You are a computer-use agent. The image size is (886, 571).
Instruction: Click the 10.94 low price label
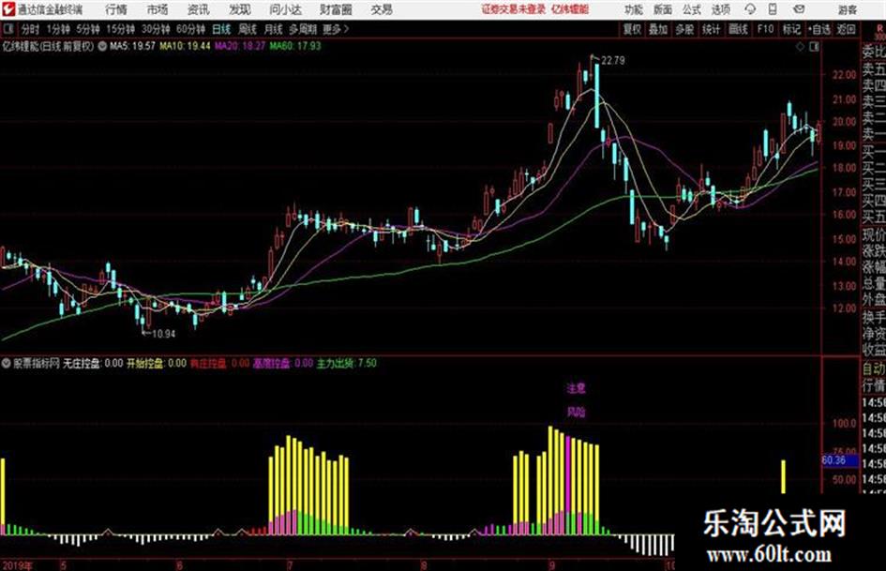[x=164, y=334]
